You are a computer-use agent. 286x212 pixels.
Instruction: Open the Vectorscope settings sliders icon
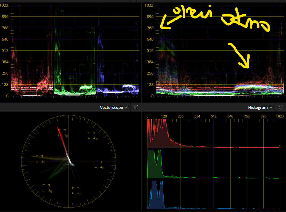(136, 107)
